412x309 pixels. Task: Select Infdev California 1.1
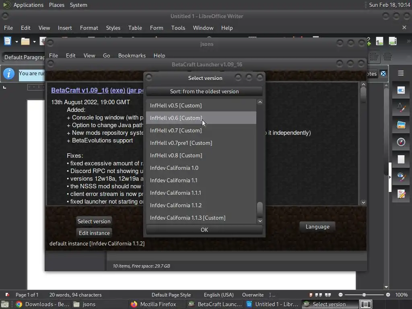[x=201, y=180]
